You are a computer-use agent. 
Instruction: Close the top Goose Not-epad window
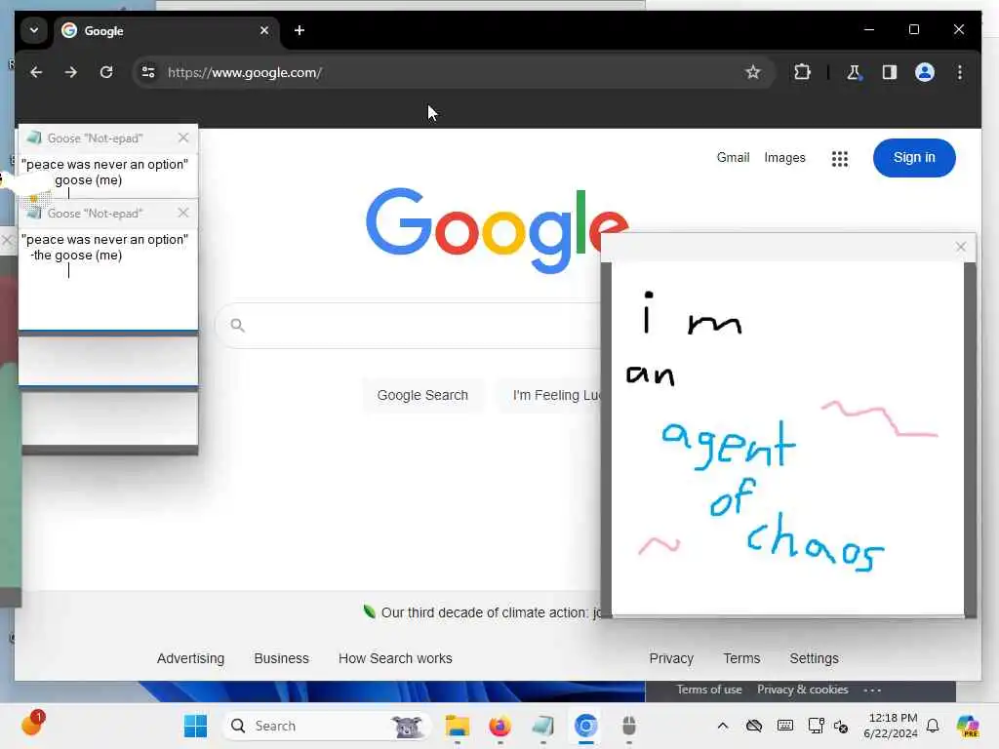click(183, 138)
